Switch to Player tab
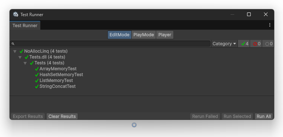283x137 pixels. pos(165,35)
